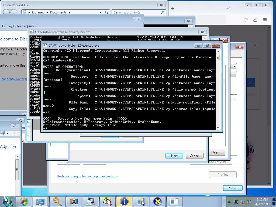The image size is (276, 207).
Task: Click the browser page scrollbar down arrow
Action: 269,183
